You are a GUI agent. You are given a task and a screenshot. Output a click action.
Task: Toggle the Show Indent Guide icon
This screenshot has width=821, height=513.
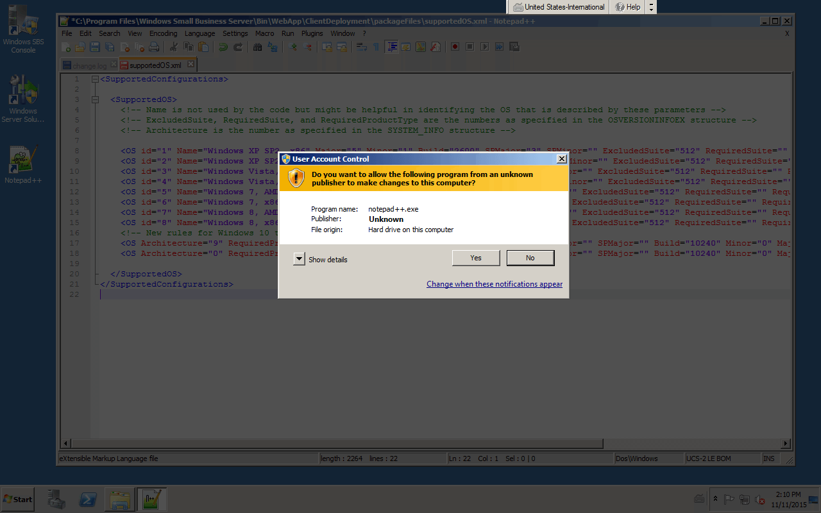pyautogui.click(x=392, y=47)
